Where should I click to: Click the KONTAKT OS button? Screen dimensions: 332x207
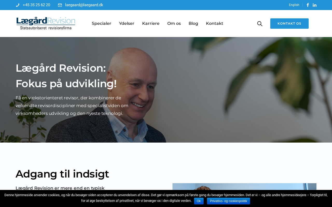pos(289,24)
